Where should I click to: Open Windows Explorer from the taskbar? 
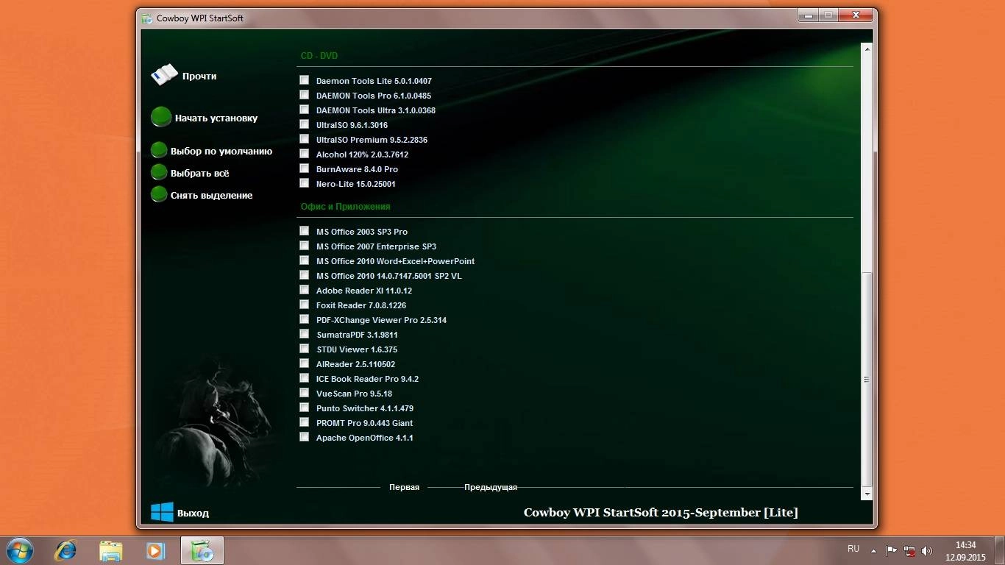(x=111, y=550)
